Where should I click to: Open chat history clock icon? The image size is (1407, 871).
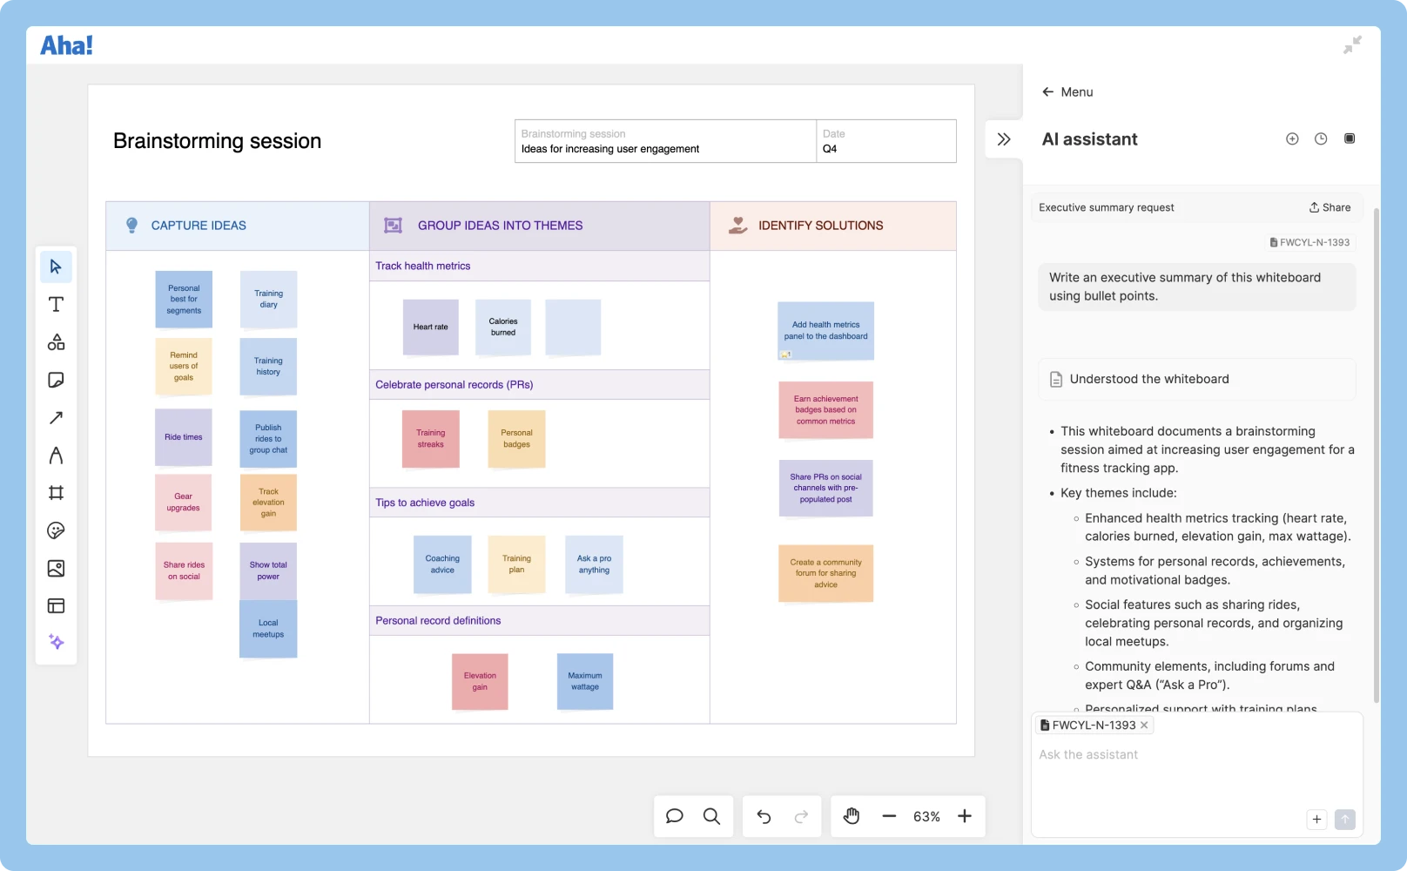point(1321,139)
